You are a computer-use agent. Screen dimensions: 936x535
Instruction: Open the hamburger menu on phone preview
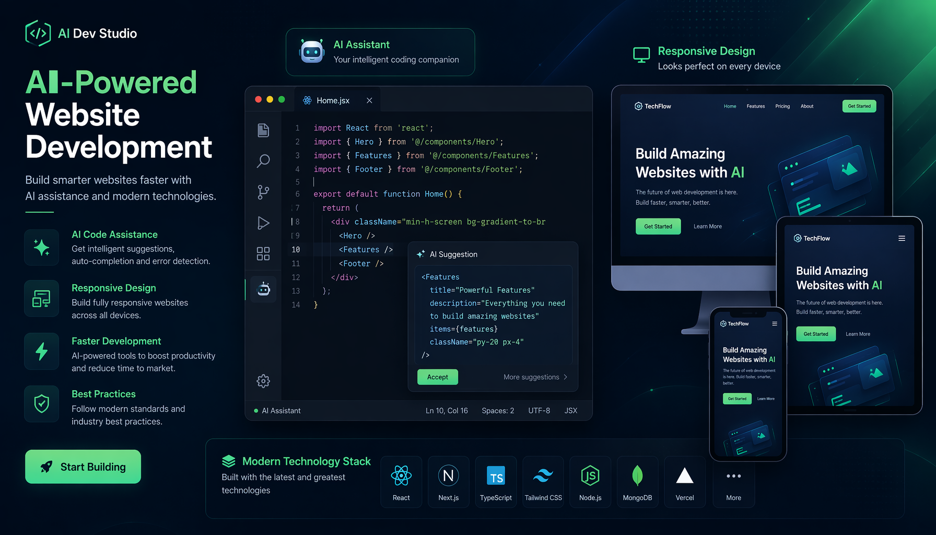[x=775, y=324]
